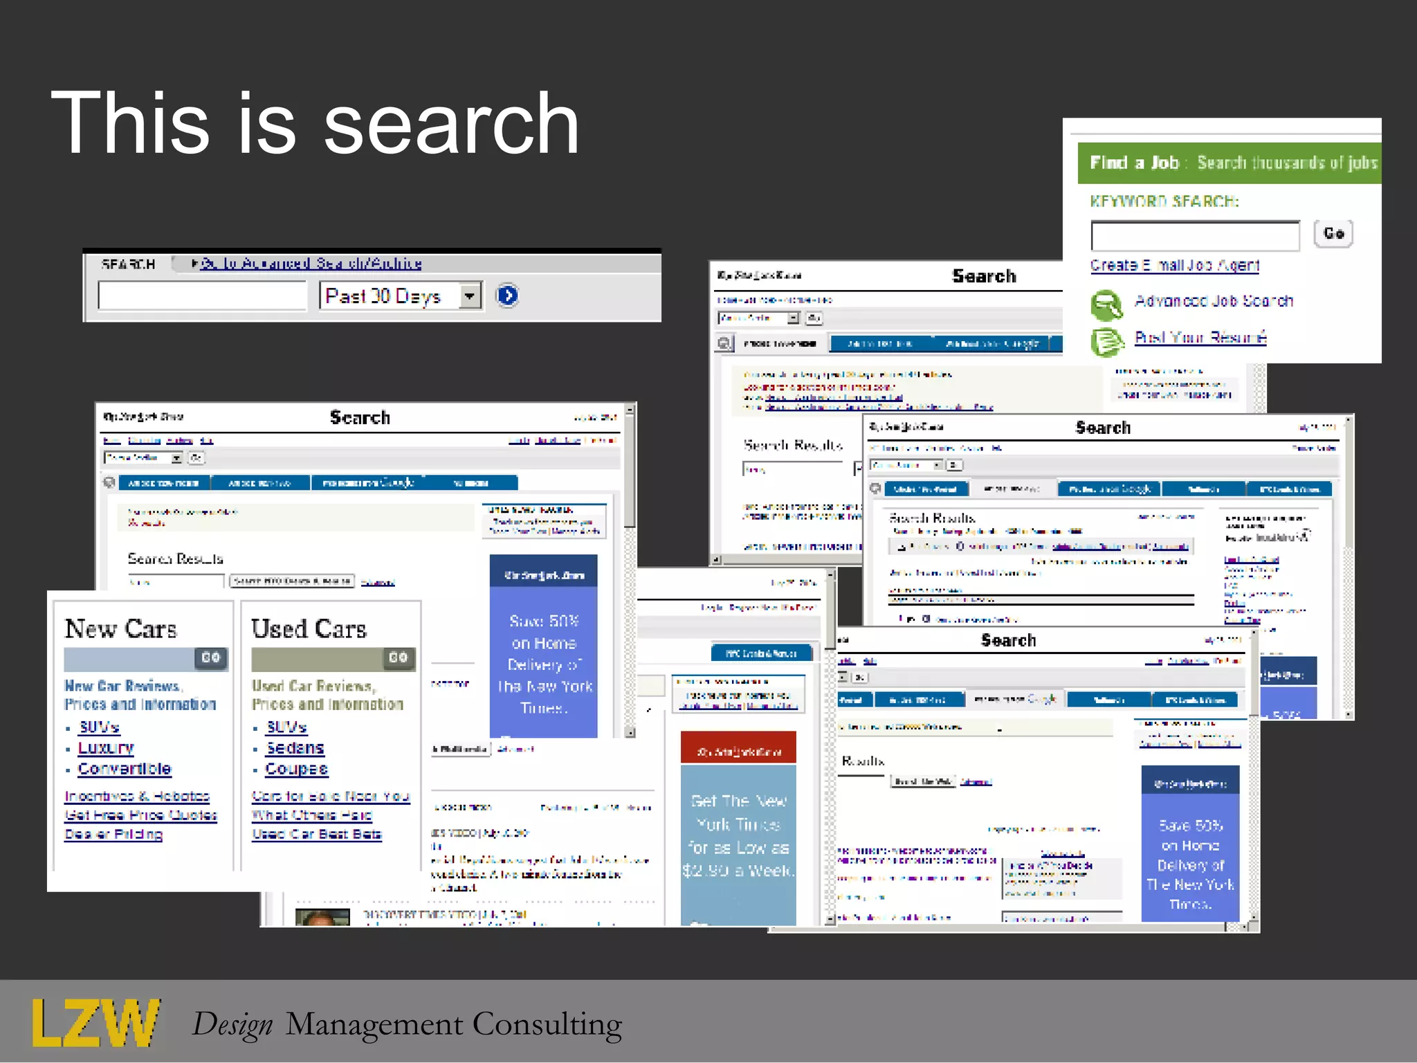The image size is (1417, 1063).
Task: Click the search icon beside tabs in right Search window
Action: click(875, 489)
